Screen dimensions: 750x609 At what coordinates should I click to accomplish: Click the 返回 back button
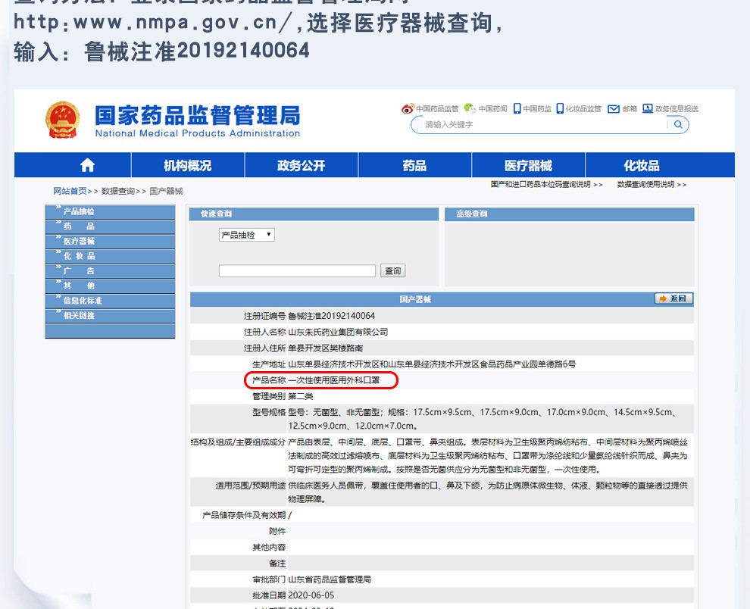point(673,298)
